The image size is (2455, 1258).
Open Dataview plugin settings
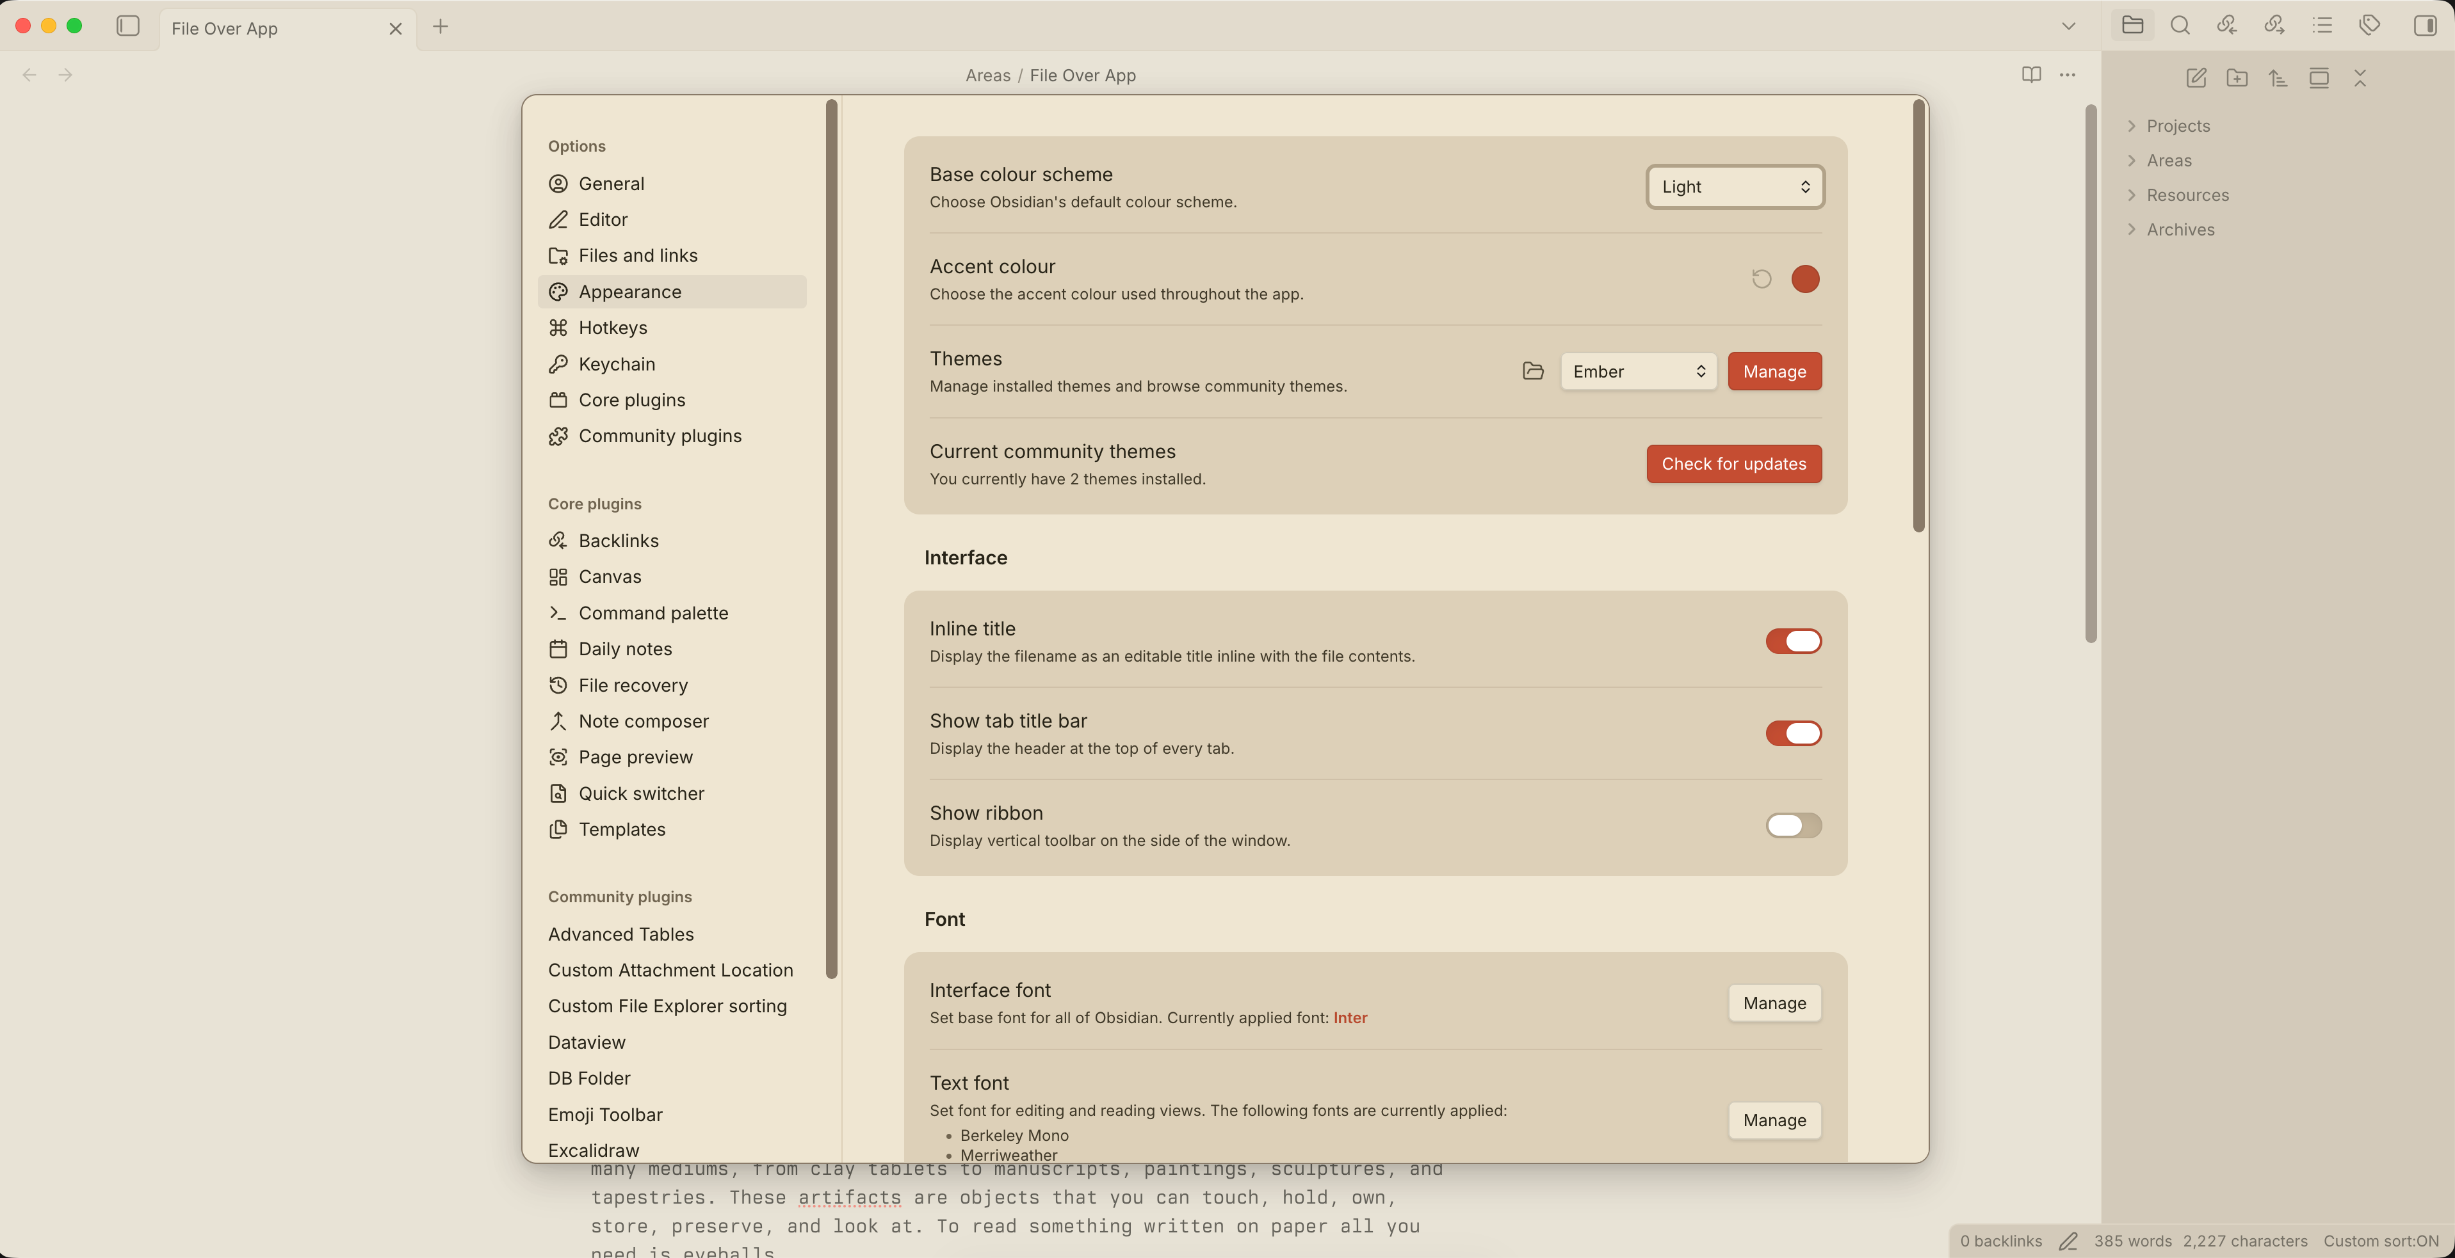tap(672, 1043)
